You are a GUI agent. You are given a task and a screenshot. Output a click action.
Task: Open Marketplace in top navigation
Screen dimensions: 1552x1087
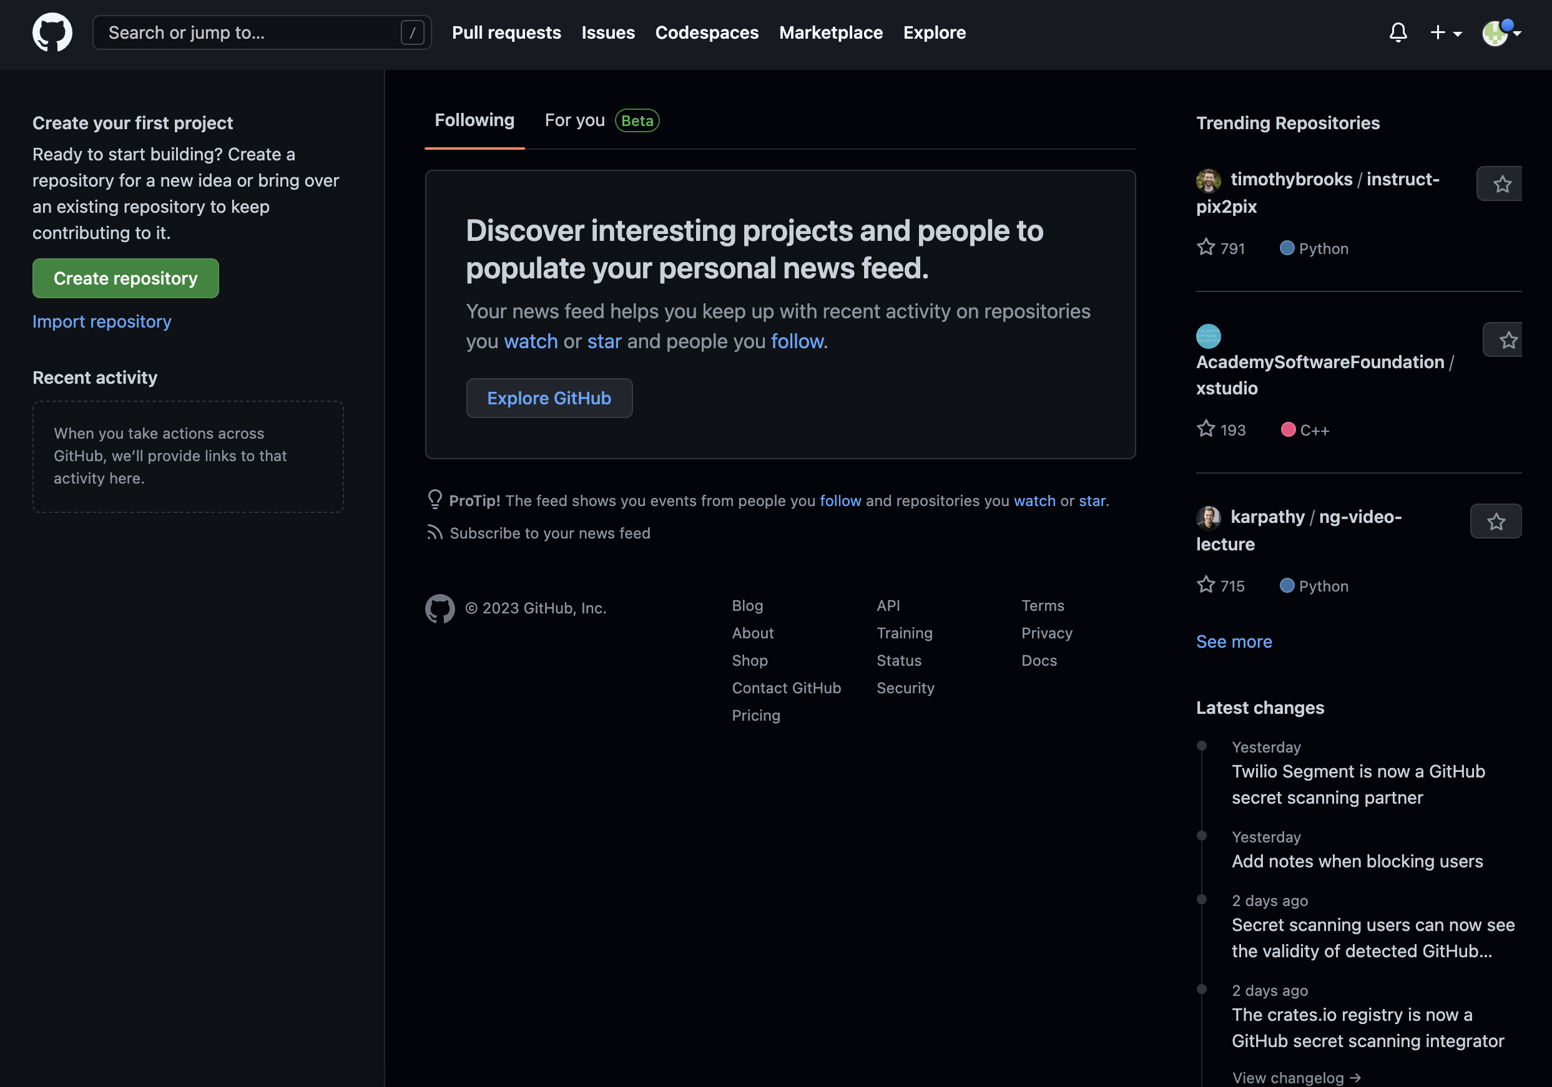click(831, 32)
